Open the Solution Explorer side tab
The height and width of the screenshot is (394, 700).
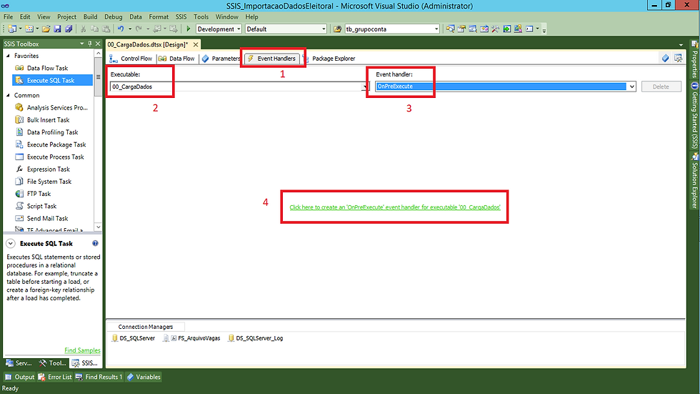pos(694,181)
